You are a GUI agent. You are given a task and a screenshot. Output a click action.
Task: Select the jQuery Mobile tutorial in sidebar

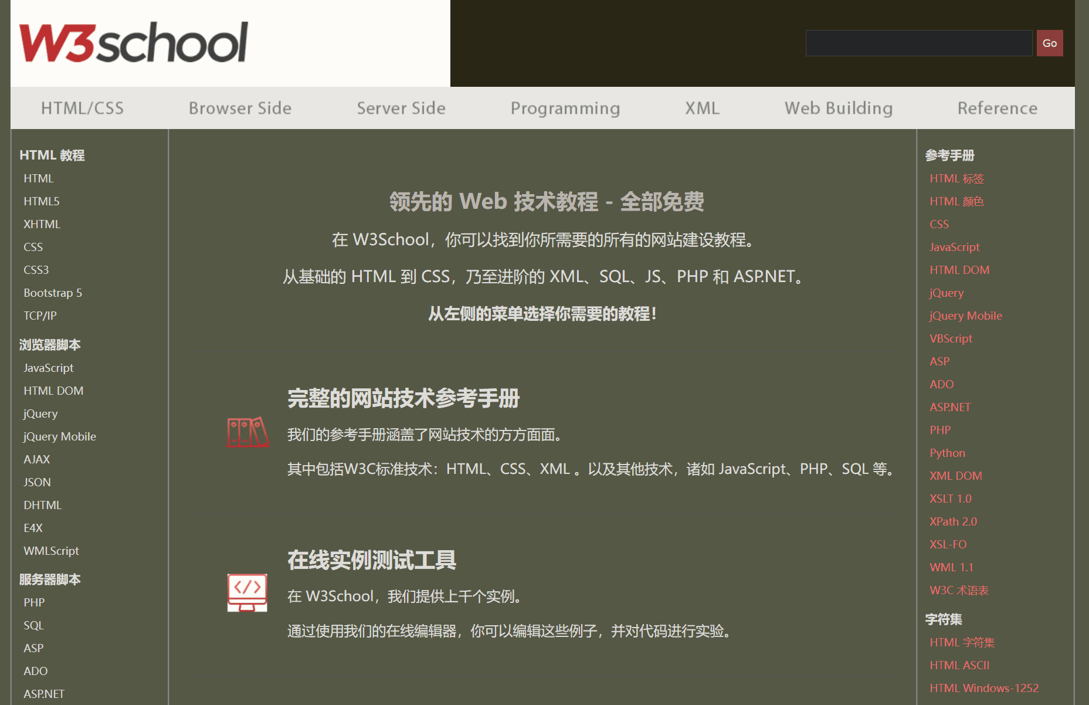click(x=59, y=436)
